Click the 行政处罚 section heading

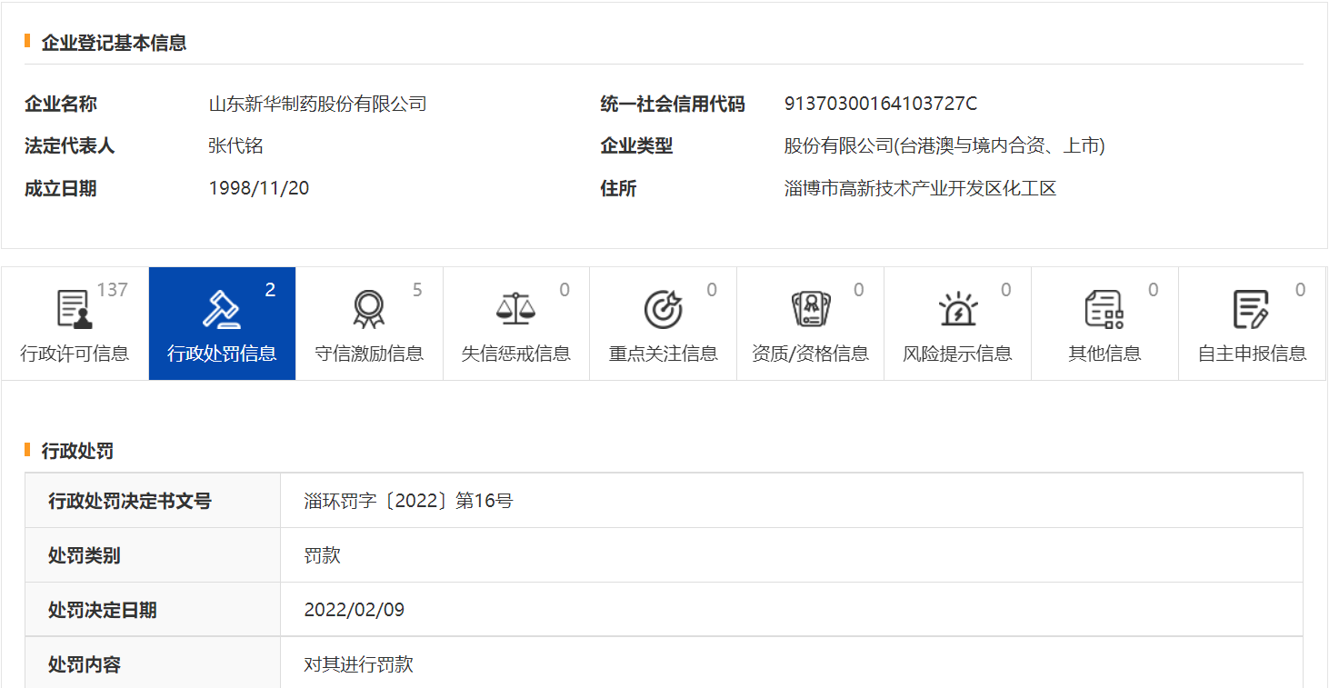[x=77, y=451]
